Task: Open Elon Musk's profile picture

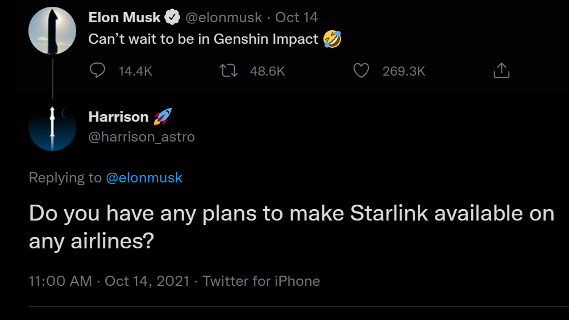Action: pyautogui.click(x=53, y=31)
